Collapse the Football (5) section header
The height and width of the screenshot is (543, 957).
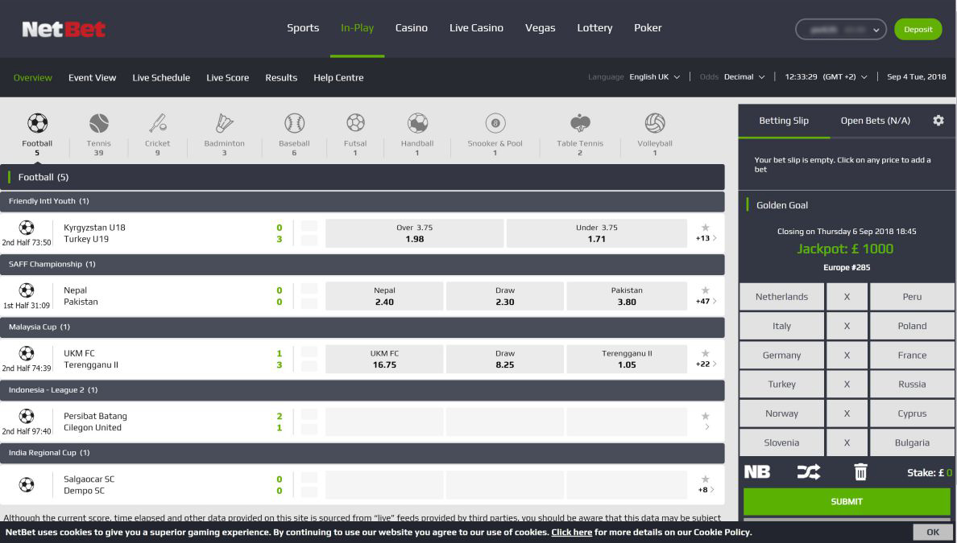362,177
